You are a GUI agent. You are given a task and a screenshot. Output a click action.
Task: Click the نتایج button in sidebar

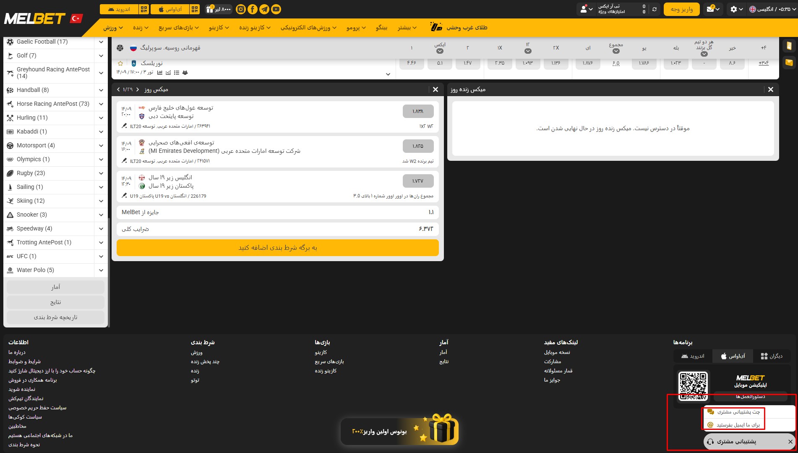(55, 302)
